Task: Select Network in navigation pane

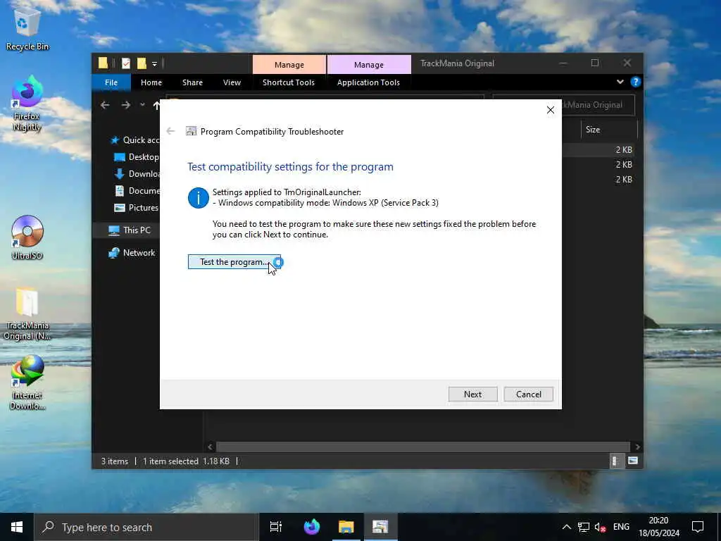Action: tap(132, 253)
